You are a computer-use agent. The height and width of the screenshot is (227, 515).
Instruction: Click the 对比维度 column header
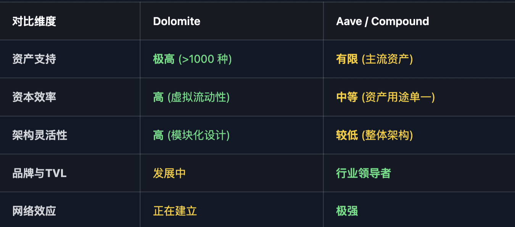pos(34,21)
